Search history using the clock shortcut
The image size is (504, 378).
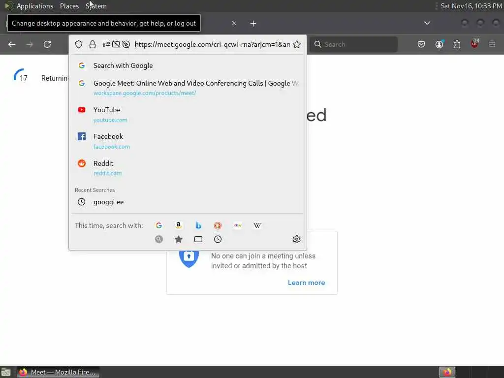(218, 239)
